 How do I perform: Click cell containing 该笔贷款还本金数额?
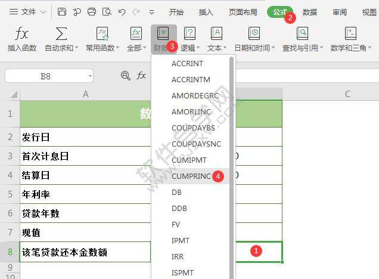click(x=85, y=252)
